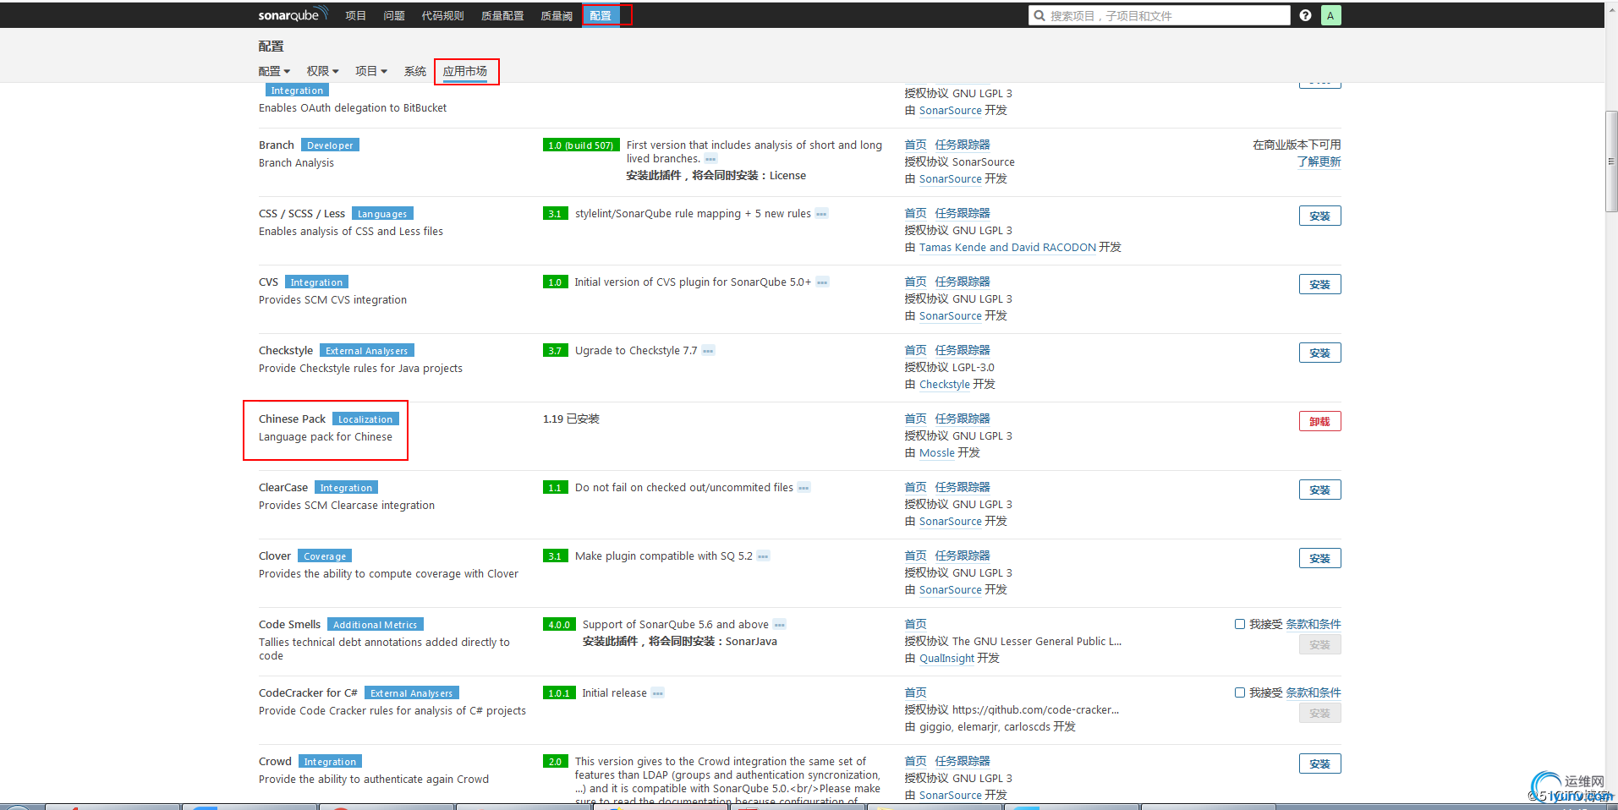
Task: Expand ClearCase release notes ellipsis
Action: [x=804, y=488]
